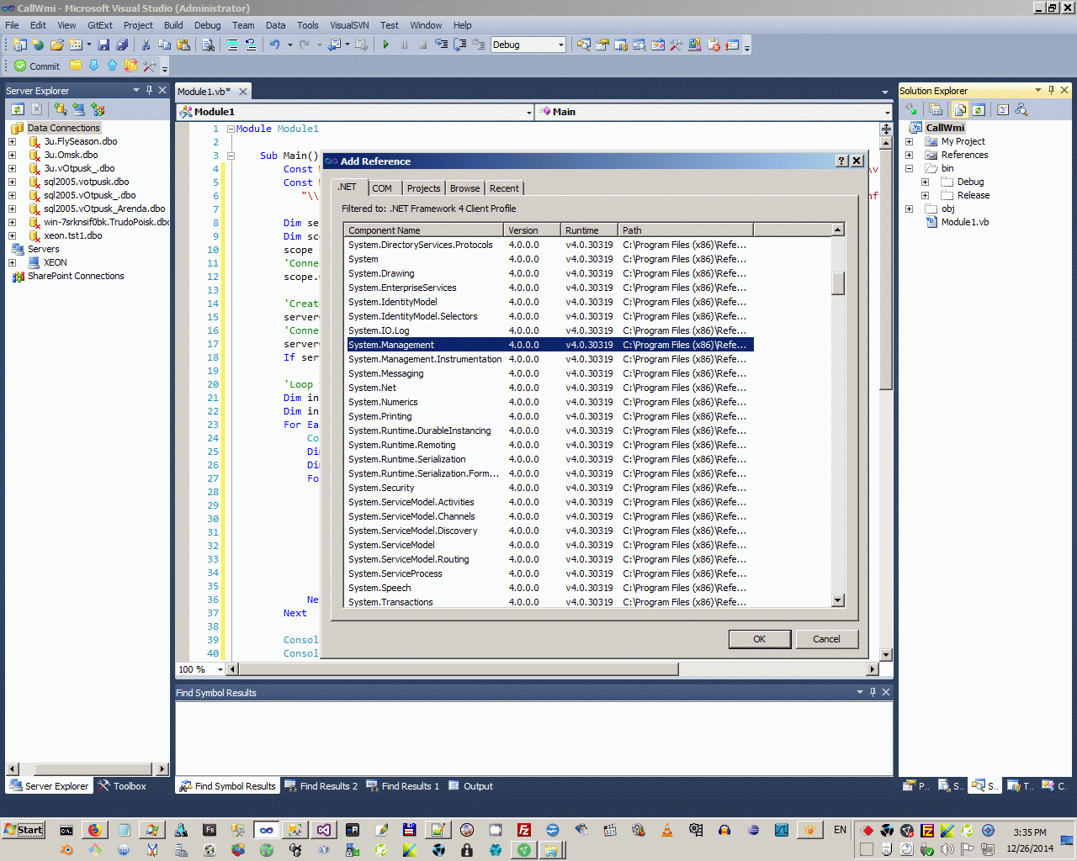Screen dimensions: 1077x861
Task: Refresh the Server Explorer tree
Action: pyautogui.click(x=18, y=109)
